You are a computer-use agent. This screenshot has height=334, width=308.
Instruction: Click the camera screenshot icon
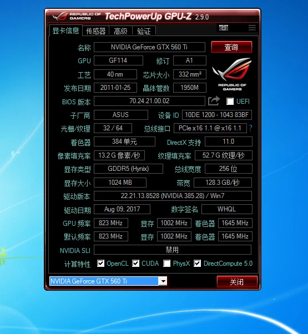click(224, 28)
